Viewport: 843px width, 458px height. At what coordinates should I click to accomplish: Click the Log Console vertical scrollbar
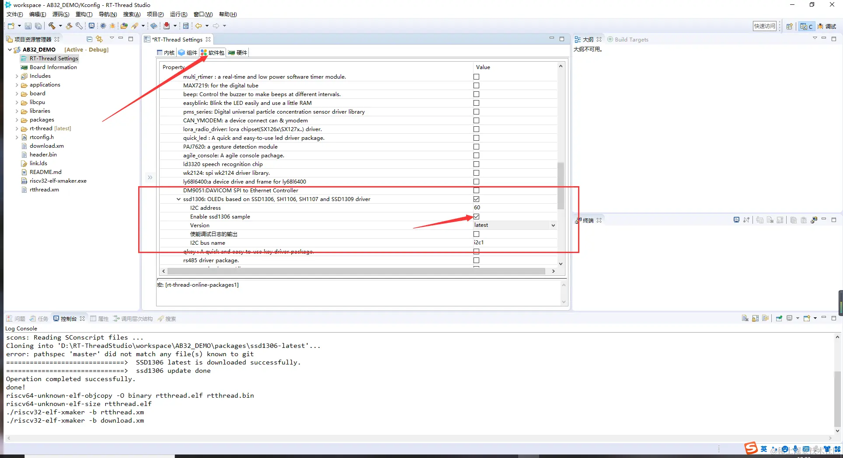pos(837,399)
